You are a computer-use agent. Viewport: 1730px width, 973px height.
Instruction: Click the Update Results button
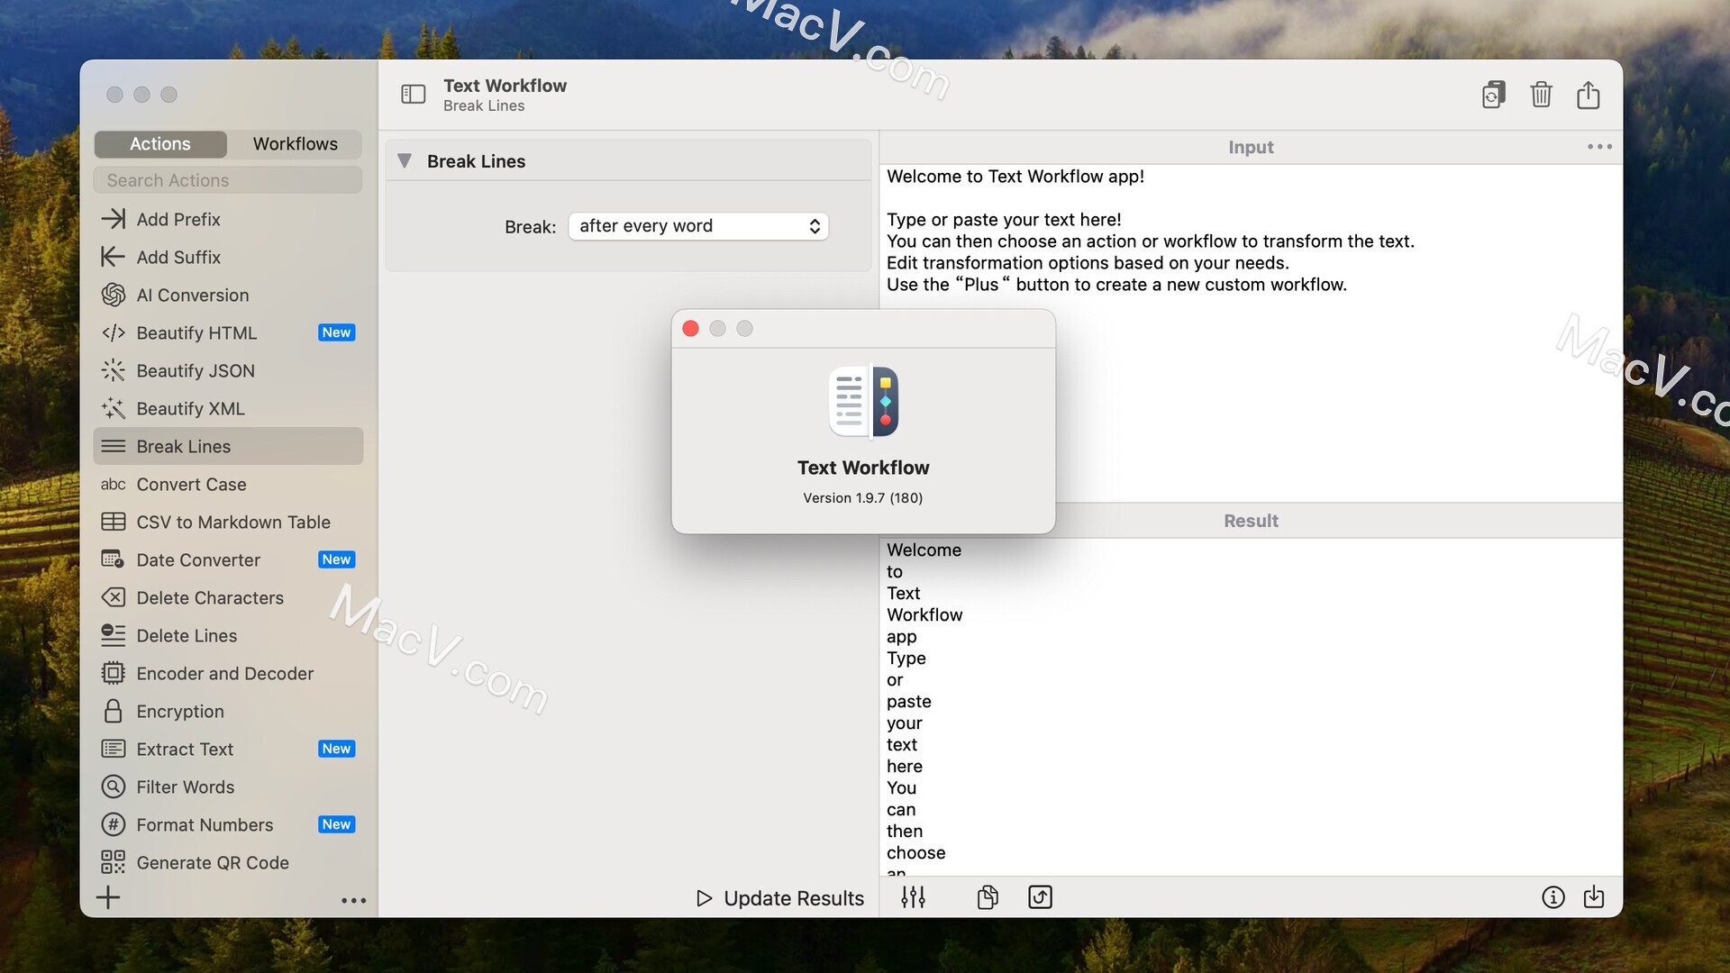[x=780, y=897]
